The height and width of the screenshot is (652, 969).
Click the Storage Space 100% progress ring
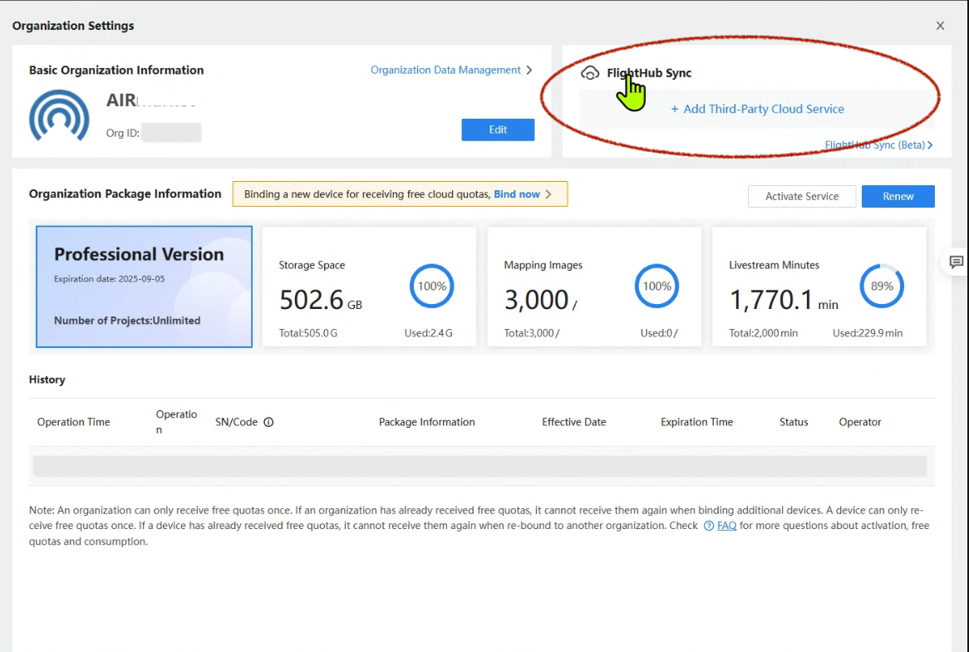pos(432,286)
